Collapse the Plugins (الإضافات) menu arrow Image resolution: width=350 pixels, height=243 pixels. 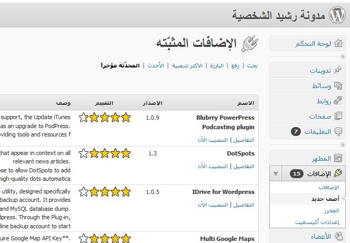tap(276, 173)
